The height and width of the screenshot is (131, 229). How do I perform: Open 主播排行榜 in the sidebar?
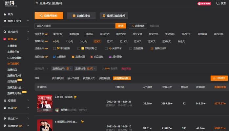point(13,52)
